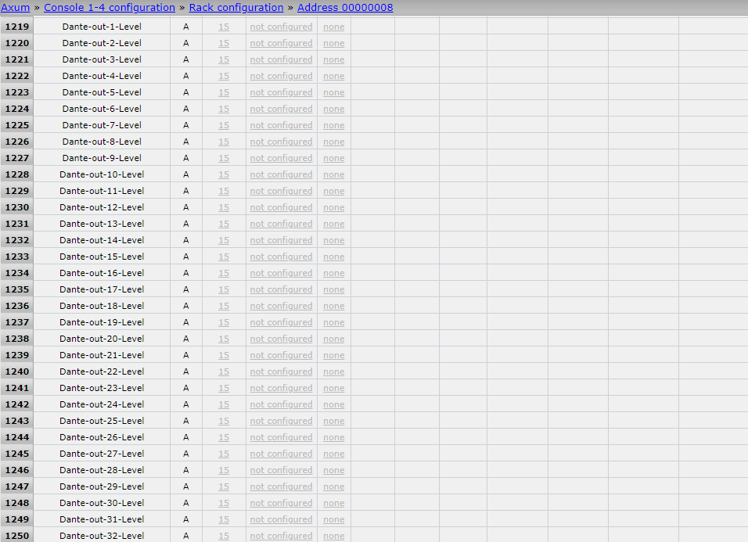The image size is (748, 542).
Task: Click 'not configured' in row 1230
Action: [x=281, y=207]
